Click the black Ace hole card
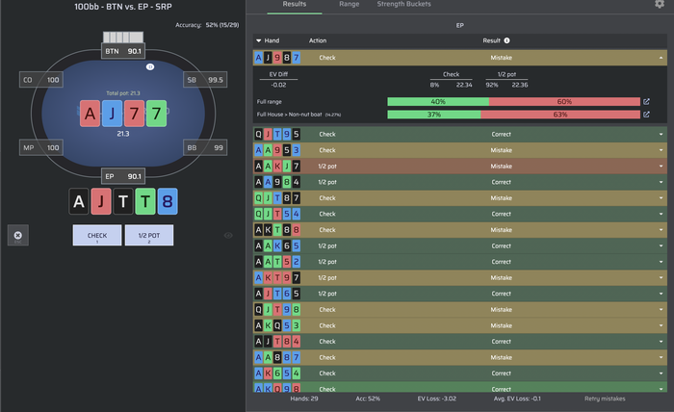 coord(79,201)
